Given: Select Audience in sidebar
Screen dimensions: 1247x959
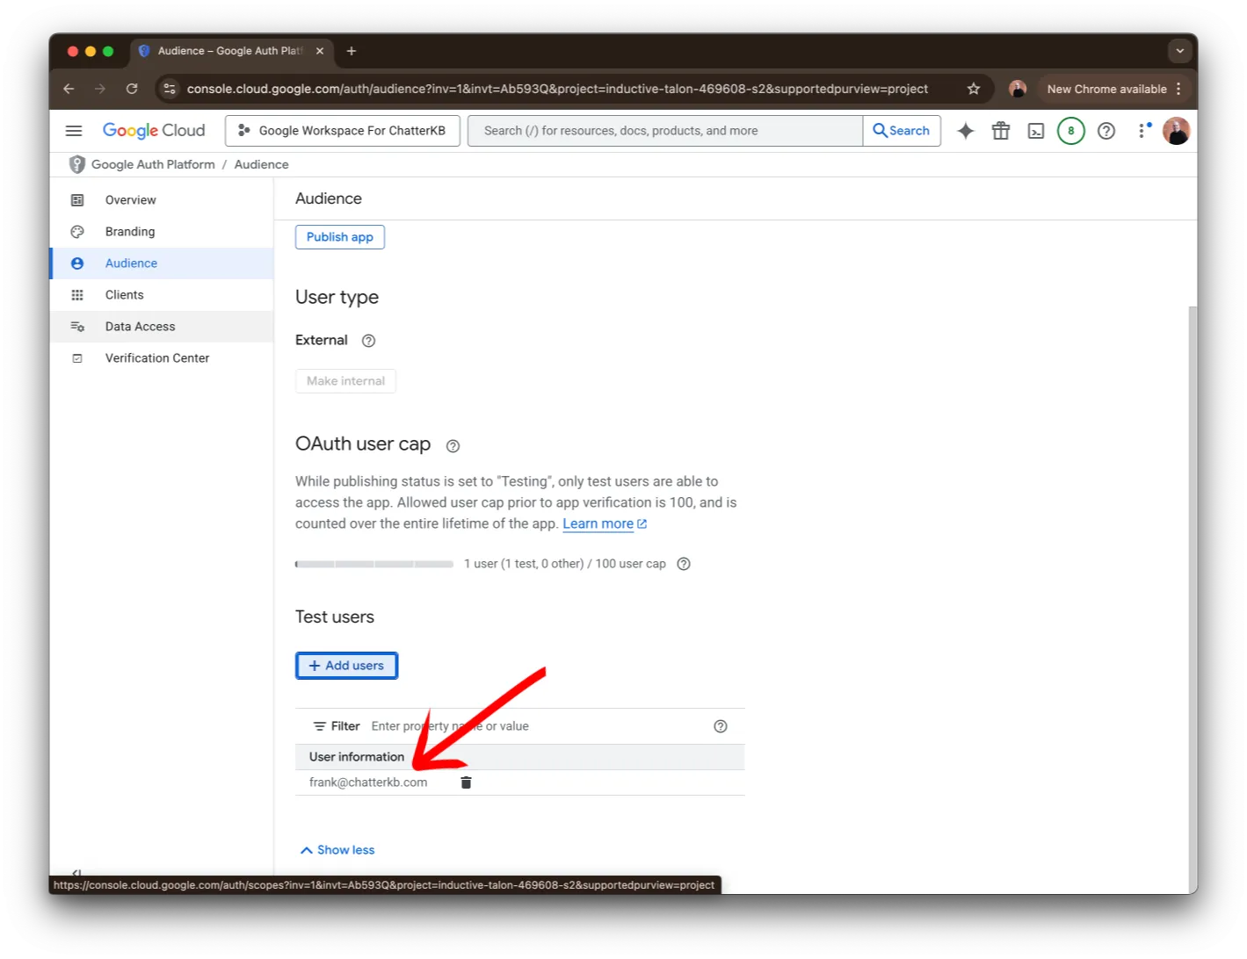Looking at the screenshot, I should point(162,263).
